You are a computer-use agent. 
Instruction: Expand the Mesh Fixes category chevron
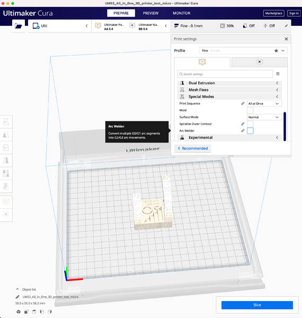(277, 90)
